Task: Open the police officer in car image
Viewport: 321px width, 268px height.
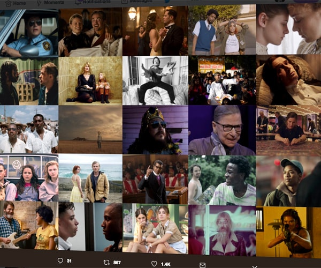Action: (29, 33)
